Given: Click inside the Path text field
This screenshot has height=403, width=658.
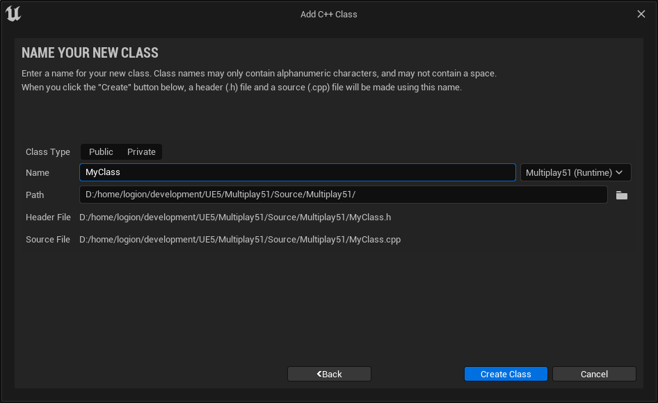Looking at the screenshot, I should pyautogui.click(x=343, y=195).
